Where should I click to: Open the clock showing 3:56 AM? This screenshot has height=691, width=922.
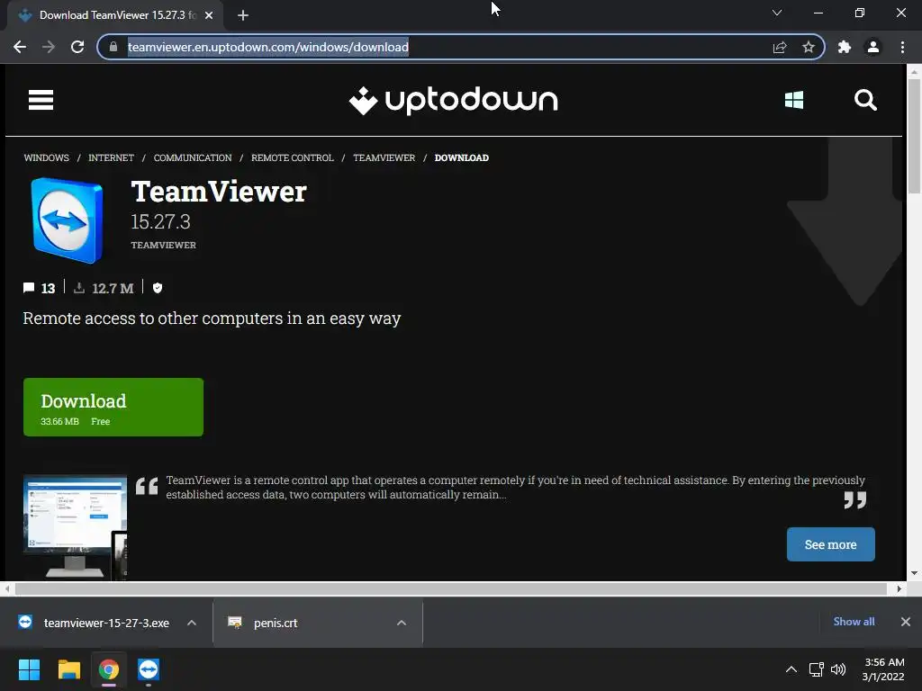tap(883, 669)
